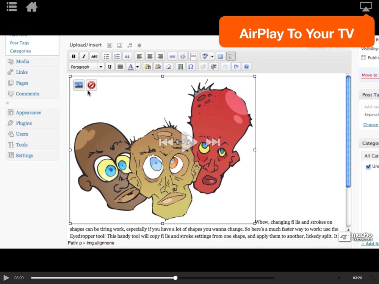Open editor help button

click(247, 67)
